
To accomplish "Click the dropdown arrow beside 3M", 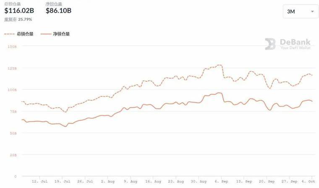I will [312, 12].
